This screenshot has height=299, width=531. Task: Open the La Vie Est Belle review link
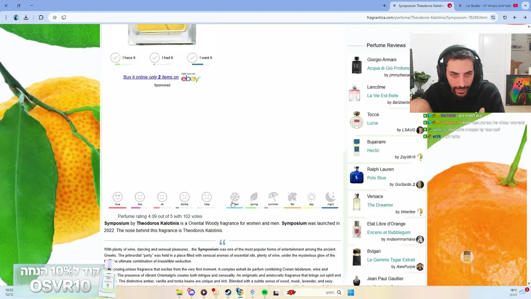(382, 96)
